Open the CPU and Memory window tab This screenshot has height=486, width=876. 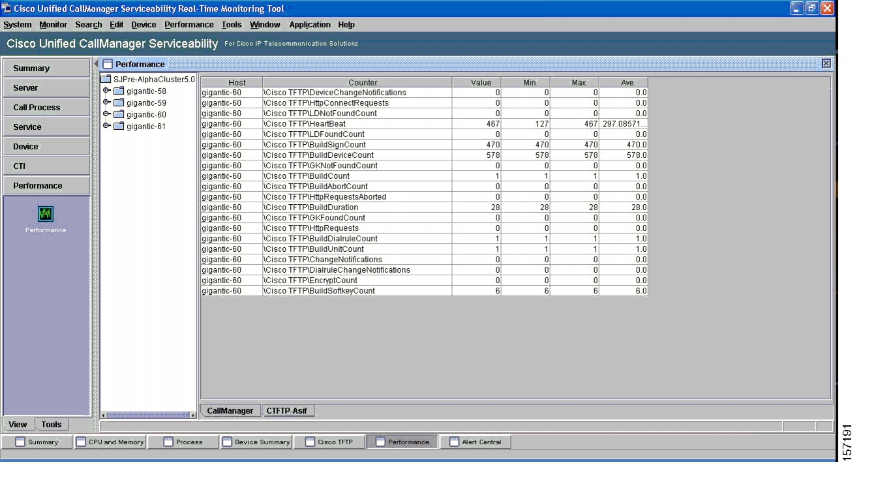110,442
